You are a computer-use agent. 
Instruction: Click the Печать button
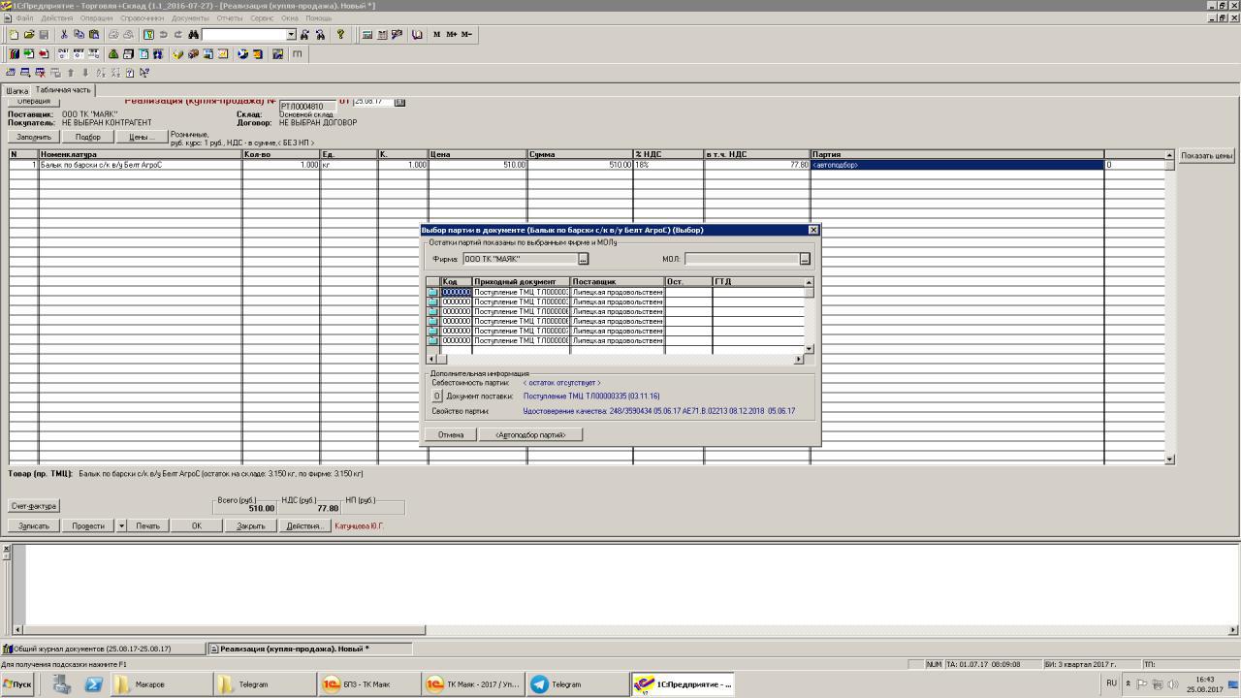[x=147, y=525]
